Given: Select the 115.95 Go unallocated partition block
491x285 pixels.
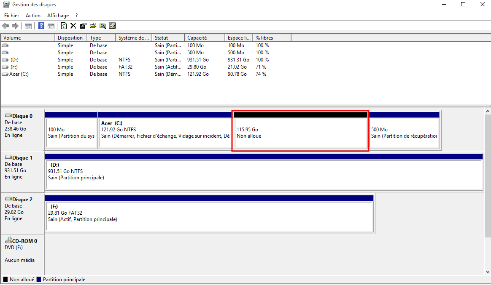Looking at the screenshot, I should 300,133.
